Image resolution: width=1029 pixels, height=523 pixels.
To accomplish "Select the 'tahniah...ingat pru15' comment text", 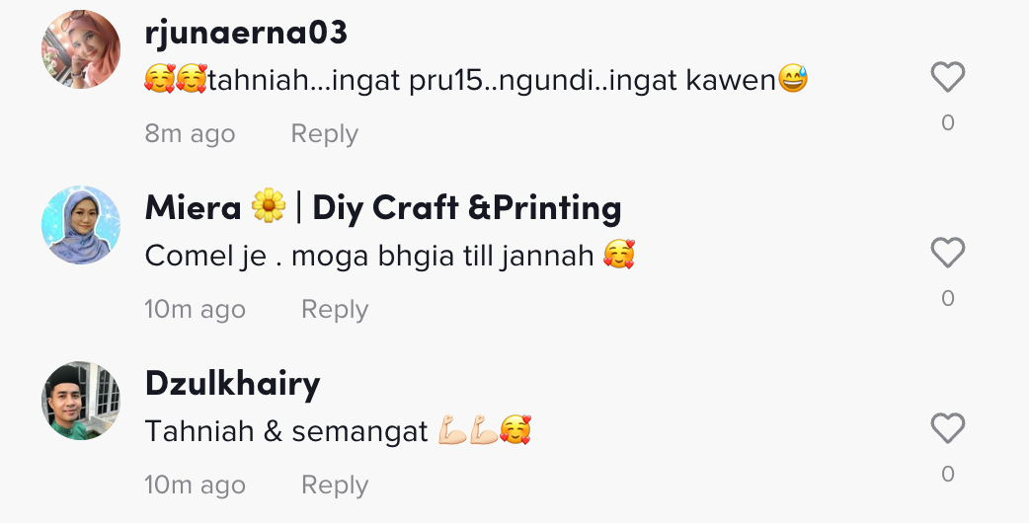I will coord(476,80).
